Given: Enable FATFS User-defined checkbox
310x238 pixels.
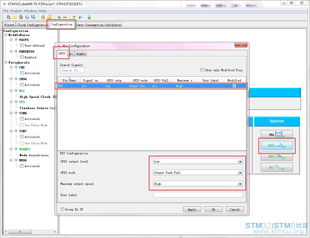Looking at the screenshot, I should point(22,46).
